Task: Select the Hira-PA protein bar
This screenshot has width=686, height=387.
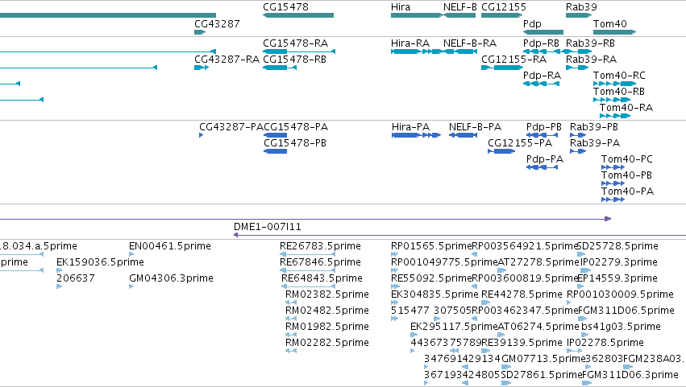Action: click(x=416, y=135)
